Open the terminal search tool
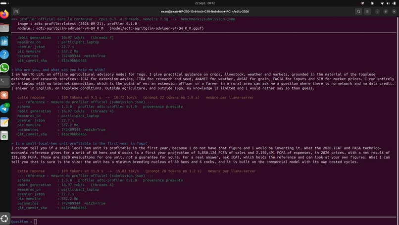This screenshot has width=399, height=225. pyautogui.click(x=358, y=11)
